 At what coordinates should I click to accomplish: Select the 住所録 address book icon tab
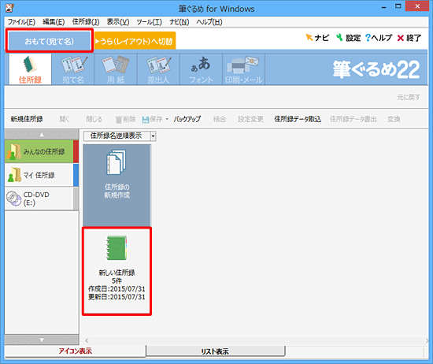tap(30, 69)
